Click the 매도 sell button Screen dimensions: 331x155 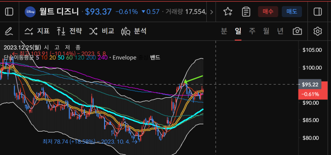[x=292, y=12]
